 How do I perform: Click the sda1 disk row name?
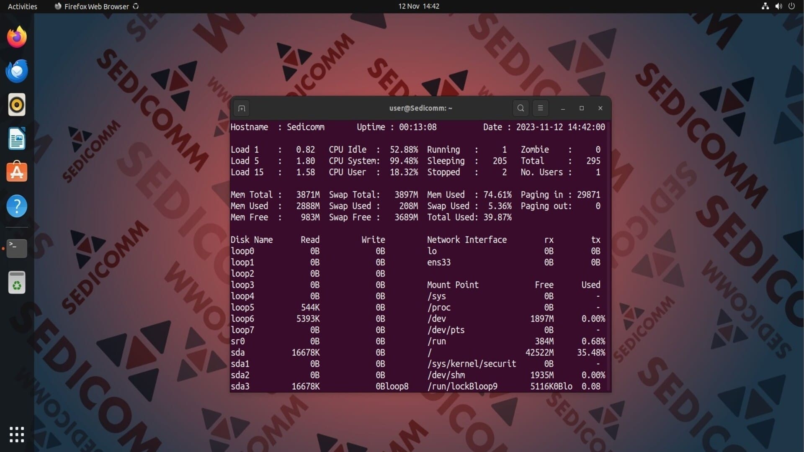(x=240, y=364)
